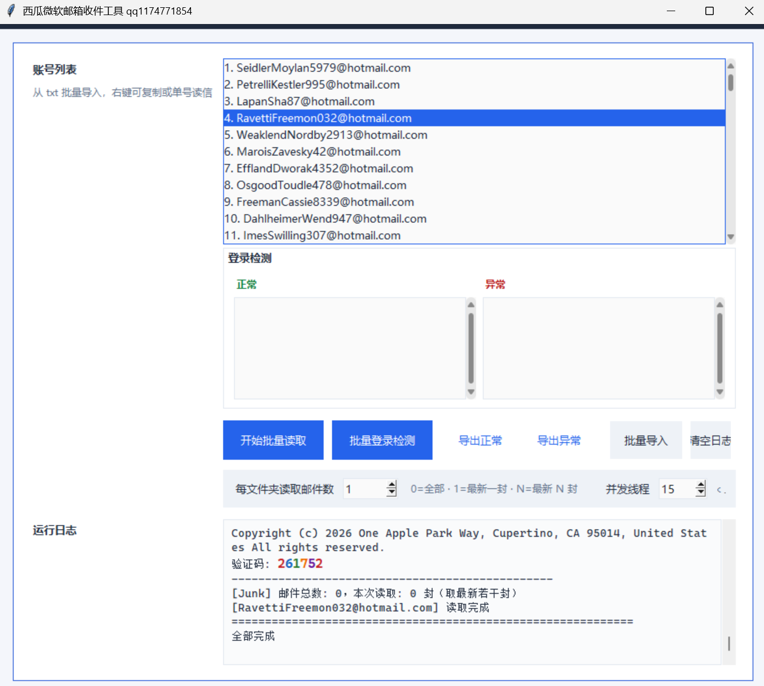The width and height of the screenshot is (764, 686).
Task: Click the 开始批量读取 button
Action: point(273,440)
